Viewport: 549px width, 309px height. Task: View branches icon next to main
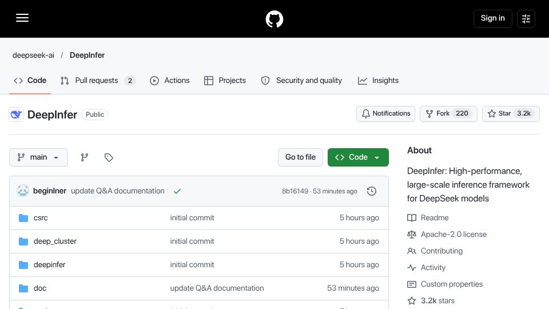point(85,157)
